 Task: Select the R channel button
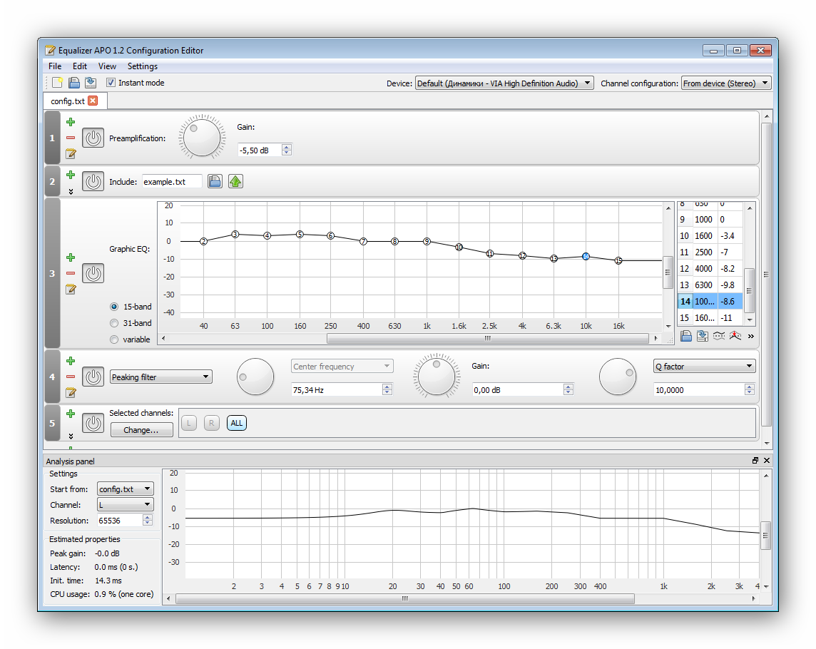click(211, 423)
